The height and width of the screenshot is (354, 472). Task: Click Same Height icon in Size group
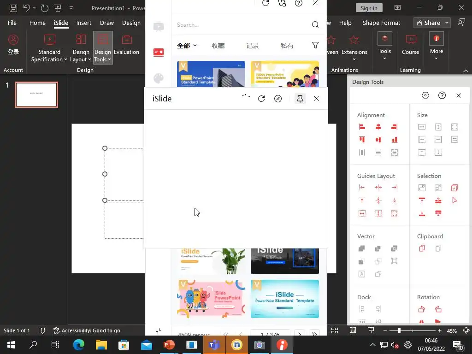[x=438, y=127]
